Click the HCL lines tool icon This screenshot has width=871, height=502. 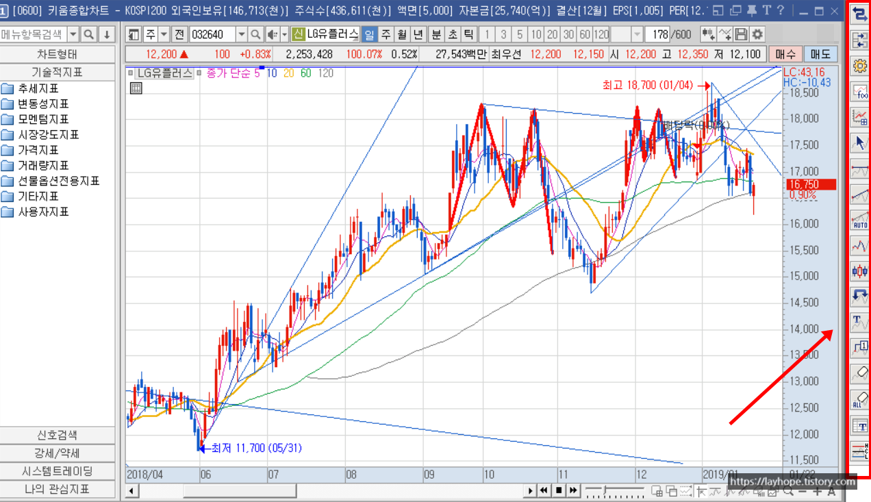[x=859, y=451]
